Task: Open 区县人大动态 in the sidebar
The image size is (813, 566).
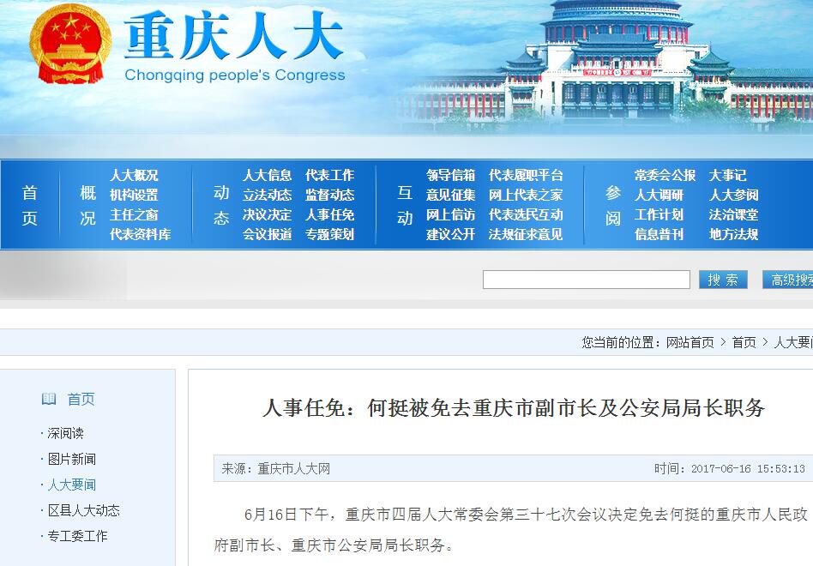Action: [83, 510]
